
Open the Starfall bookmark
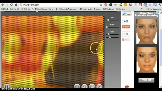coord(15,9)
